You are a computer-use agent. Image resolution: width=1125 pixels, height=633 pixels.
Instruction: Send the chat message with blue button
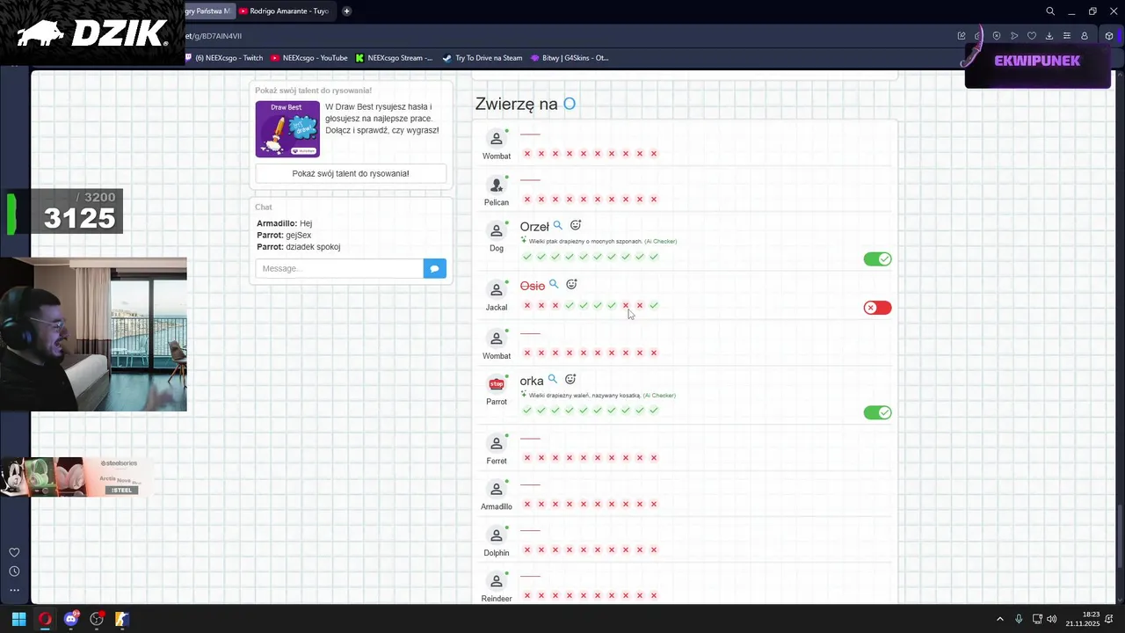(x=435, y=268)
